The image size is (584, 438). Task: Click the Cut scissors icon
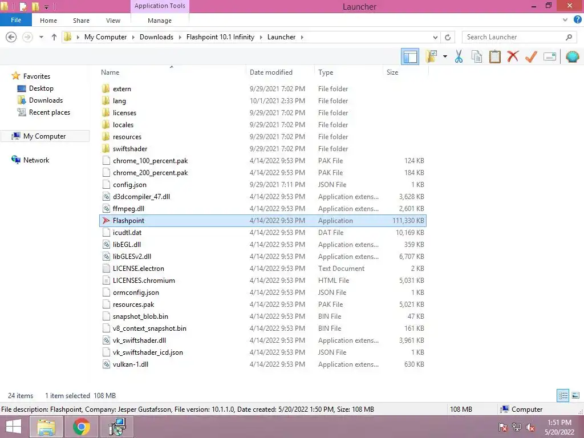459,56
